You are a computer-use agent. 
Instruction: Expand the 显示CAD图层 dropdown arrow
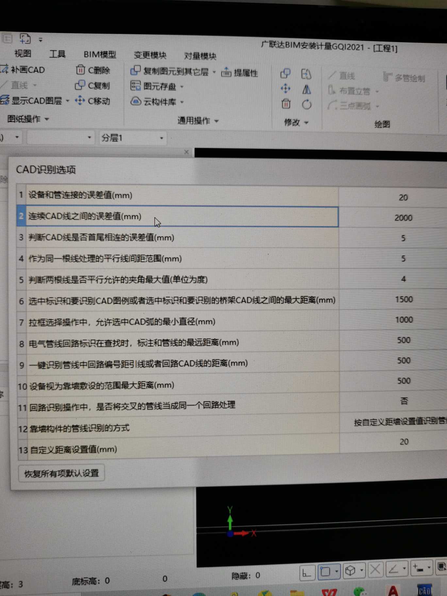pyautogui.click(x=68, y=101)
